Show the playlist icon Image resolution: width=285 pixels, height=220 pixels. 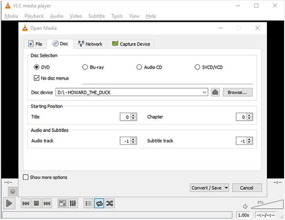tap(88, 203)
